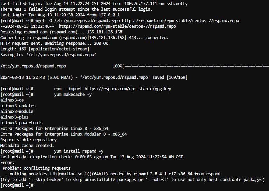Image resolution: width=269 pixels, height=191 pixels.
Task: Click the rspamd.repo URL in wget command
Action: [x=180, y=21]
